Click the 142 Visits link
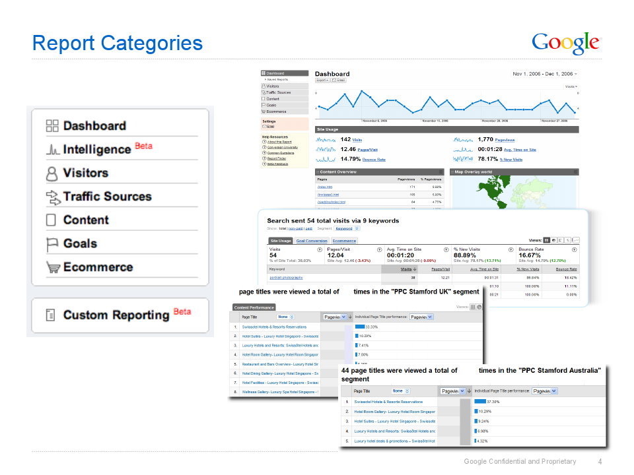 coord(357,140)
